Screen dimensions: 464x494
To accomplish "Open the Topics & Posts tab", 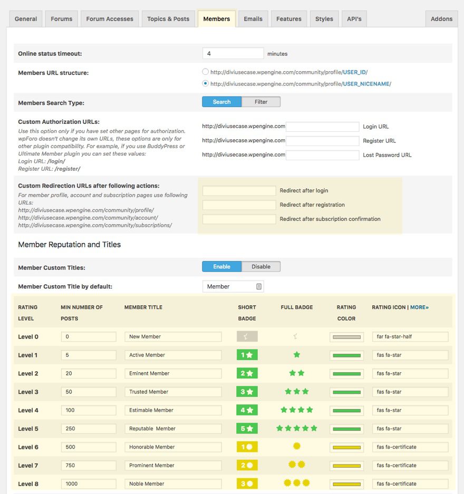I will (168, 19).
